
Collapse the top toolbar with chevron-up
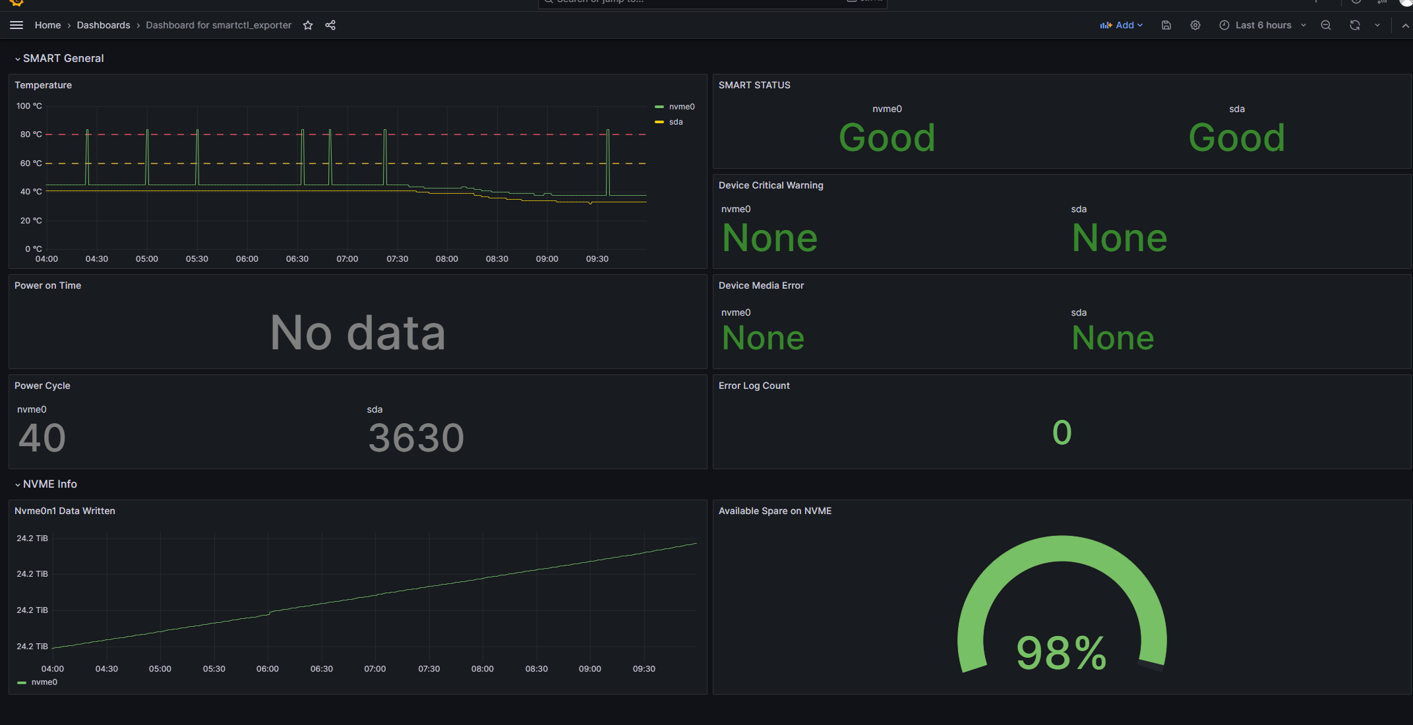(1405, 25)
